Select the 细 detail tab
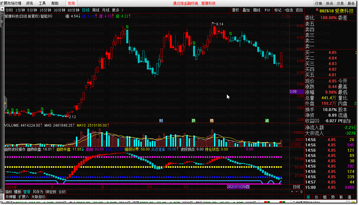Image resolution: width=359 pixels, height=205 pixels. [x=325, y=197]
